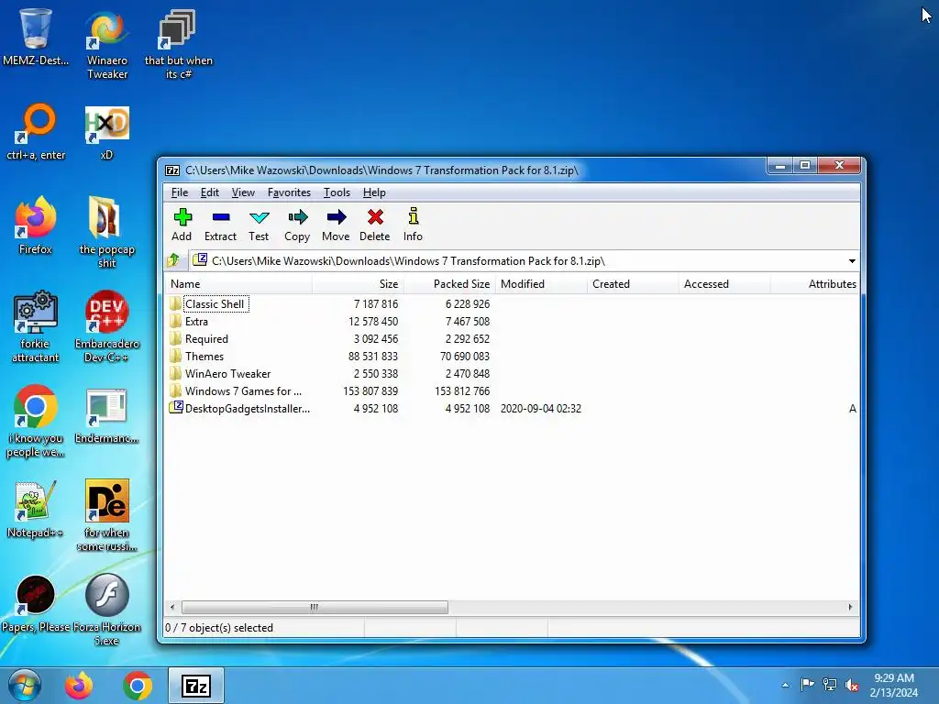Select the Forza Horizon 5.exe Flash icon
The height and width of the screenshot is (704, 939).
click(106, 610)
